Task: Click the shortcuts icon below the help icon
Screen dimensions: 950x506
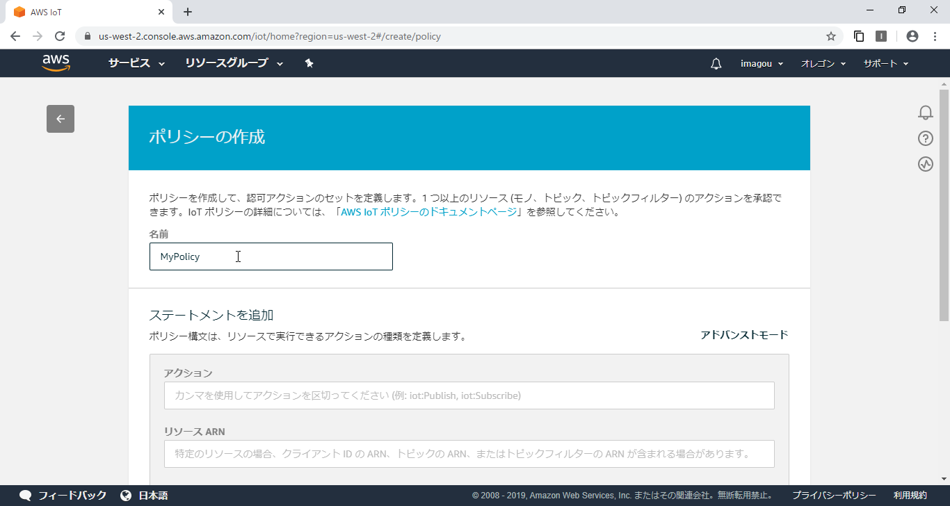Action: (925, 165)
